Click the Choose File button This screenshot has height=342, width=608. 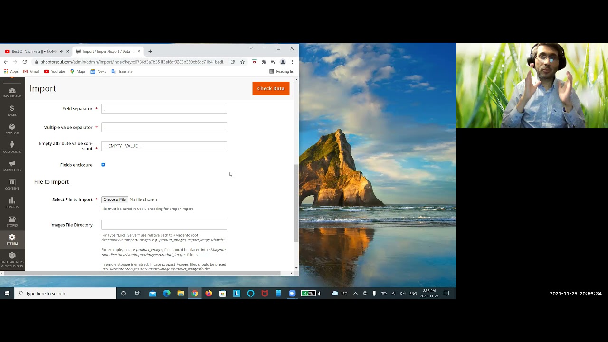click(114, 199)
